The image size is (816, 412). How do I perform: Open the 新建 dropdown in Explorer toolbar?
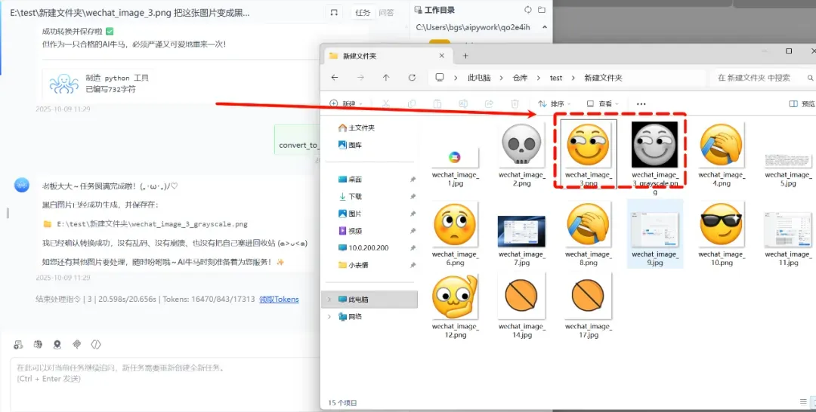[x=346, y=104]
